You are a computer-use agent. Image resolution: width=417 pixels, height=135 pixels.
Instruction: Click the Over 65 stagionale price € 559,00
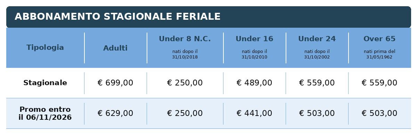[379, 83]
